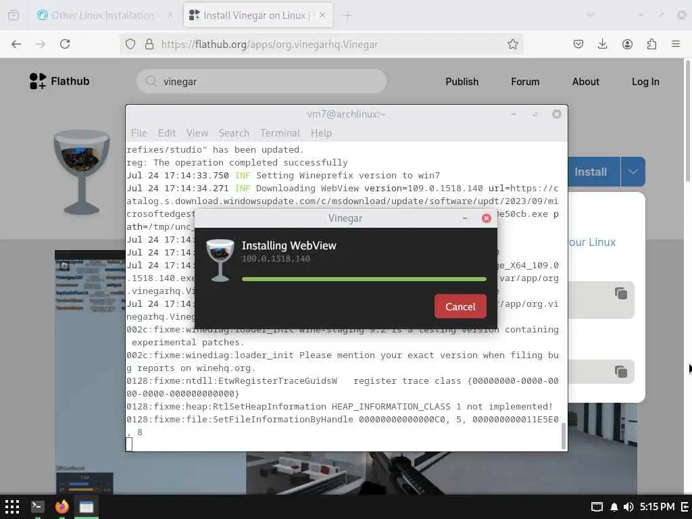Close the Vinegar dialog
This screenshot has height=519, width=692.
point(487,218)
